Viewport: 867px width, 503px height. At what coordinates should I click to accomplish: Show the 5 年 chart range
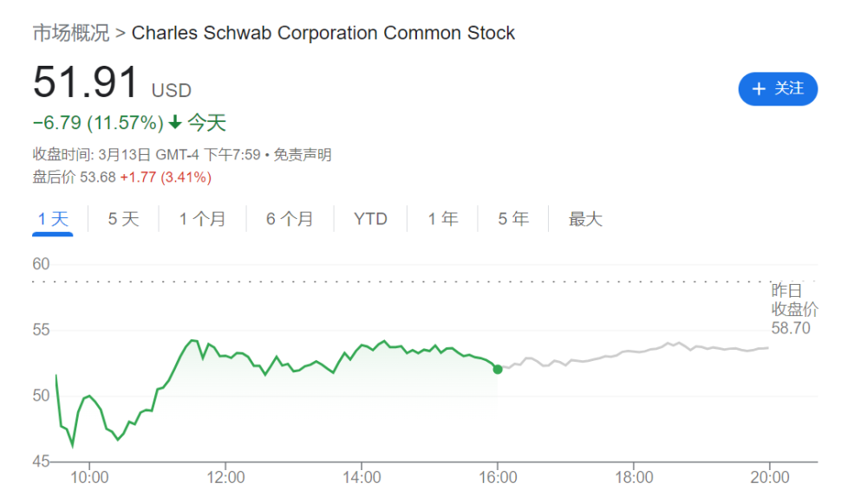(x=513, y=219)
